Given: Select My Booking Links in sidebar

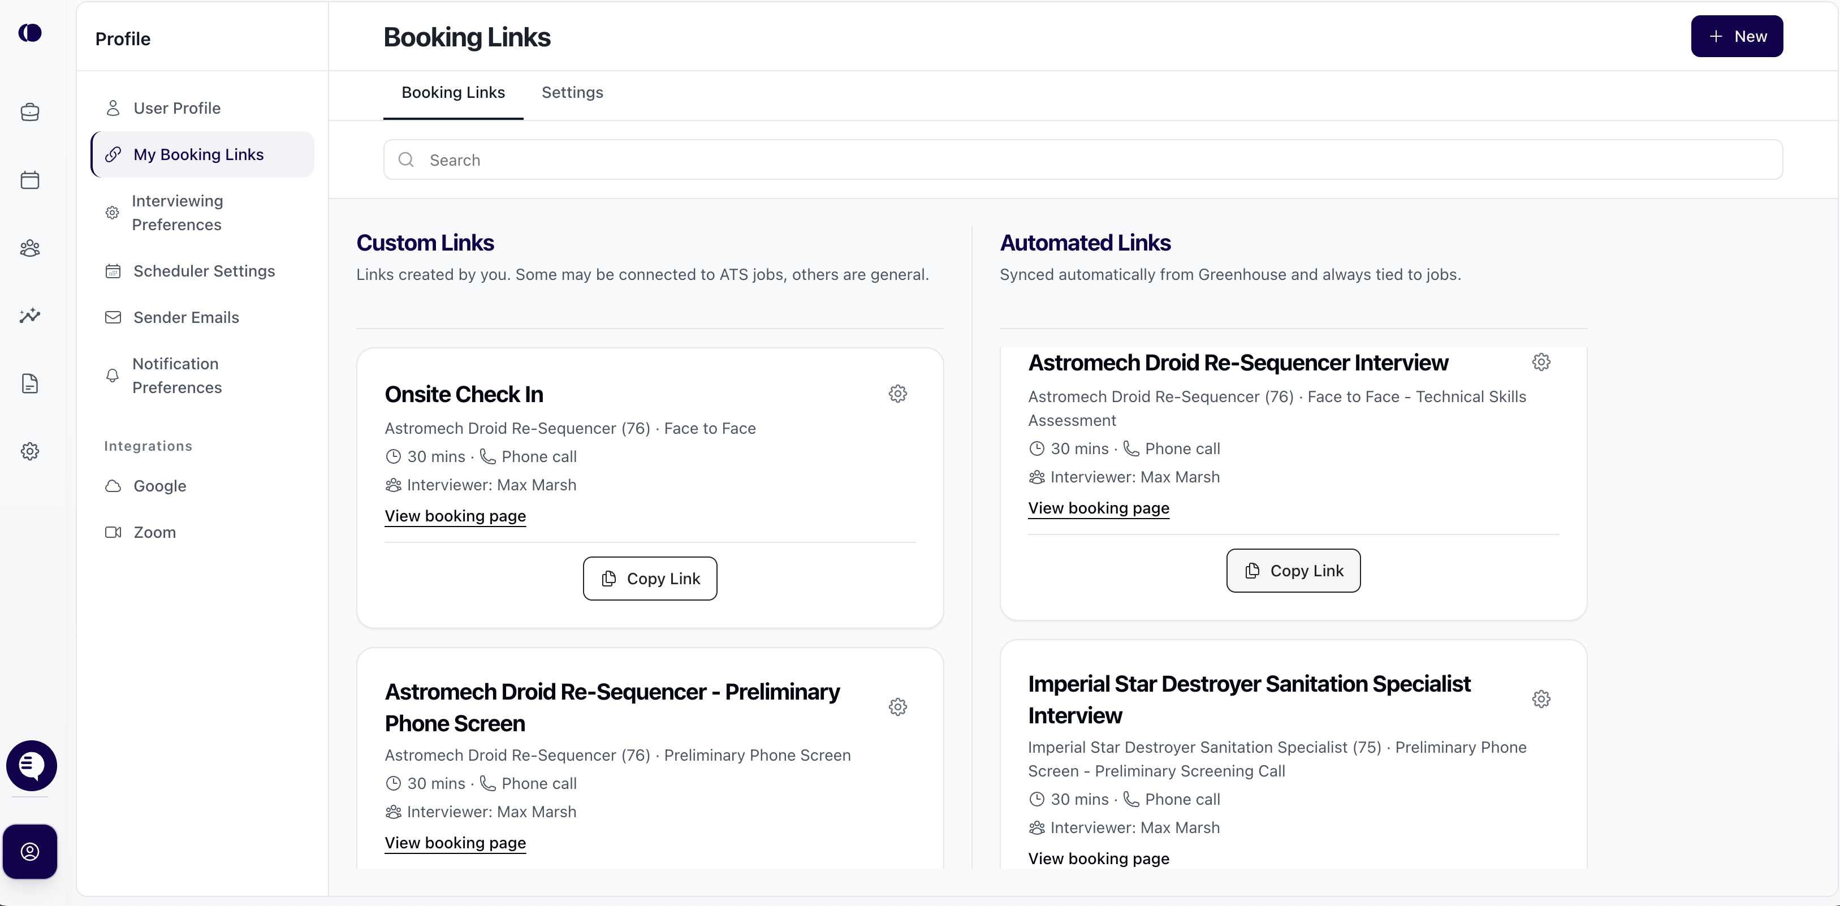Looking at the screenshot, I should pos(202,154).
